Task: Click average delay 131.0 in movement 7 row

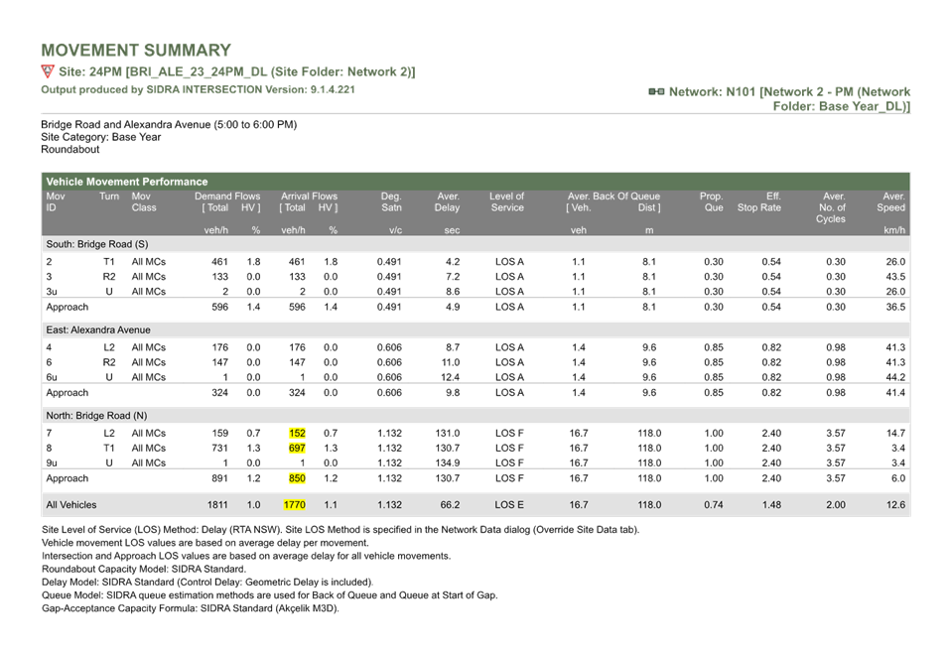Action: 448,434
